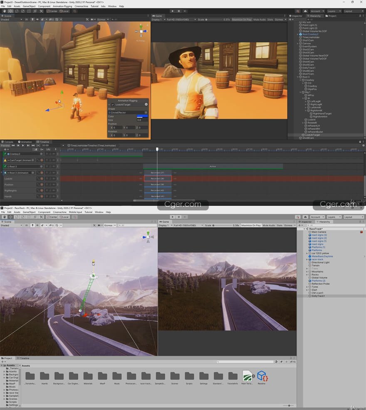Open Gizmos dropdown in Project3 Scene view

(x=102, y=20)
